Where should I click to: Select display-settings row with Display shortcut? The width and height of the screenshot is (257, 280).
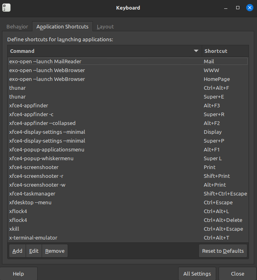(x=128, y=132)
